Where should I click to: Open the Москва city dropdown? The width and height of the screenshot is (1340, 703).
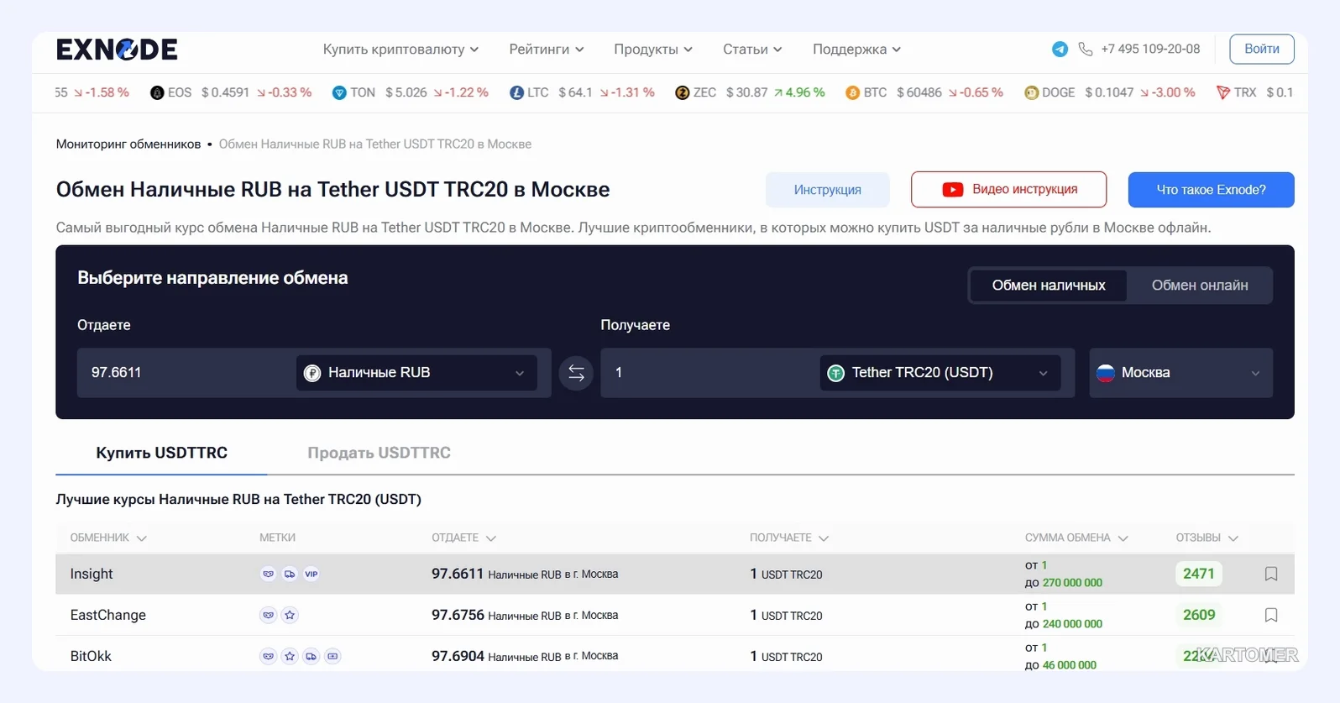(x=1181, y=373)
